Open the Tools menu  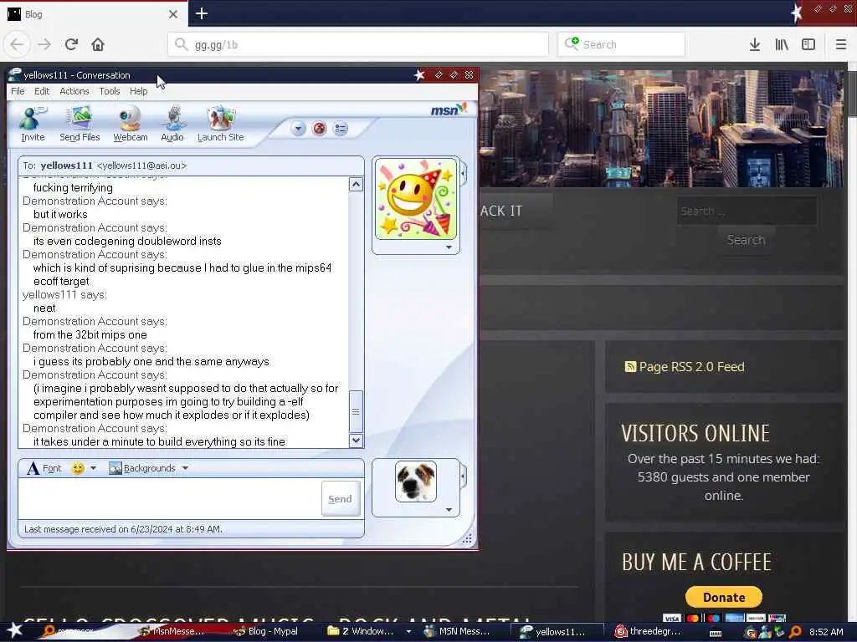(x=110, y=91)
